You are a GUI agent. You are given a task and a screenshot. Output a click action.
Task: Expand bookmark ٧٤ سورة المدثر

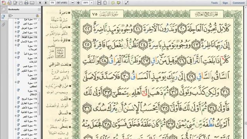pyautogui.click(x=15, y=32)
